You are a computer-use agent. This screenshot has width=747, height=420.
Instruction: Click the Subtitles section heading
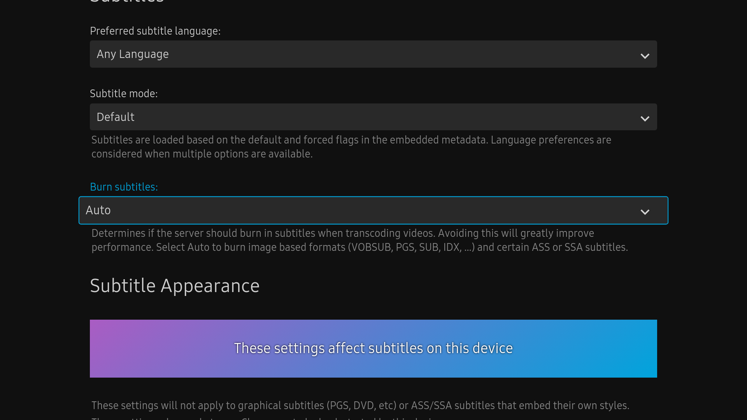(127, 2)
